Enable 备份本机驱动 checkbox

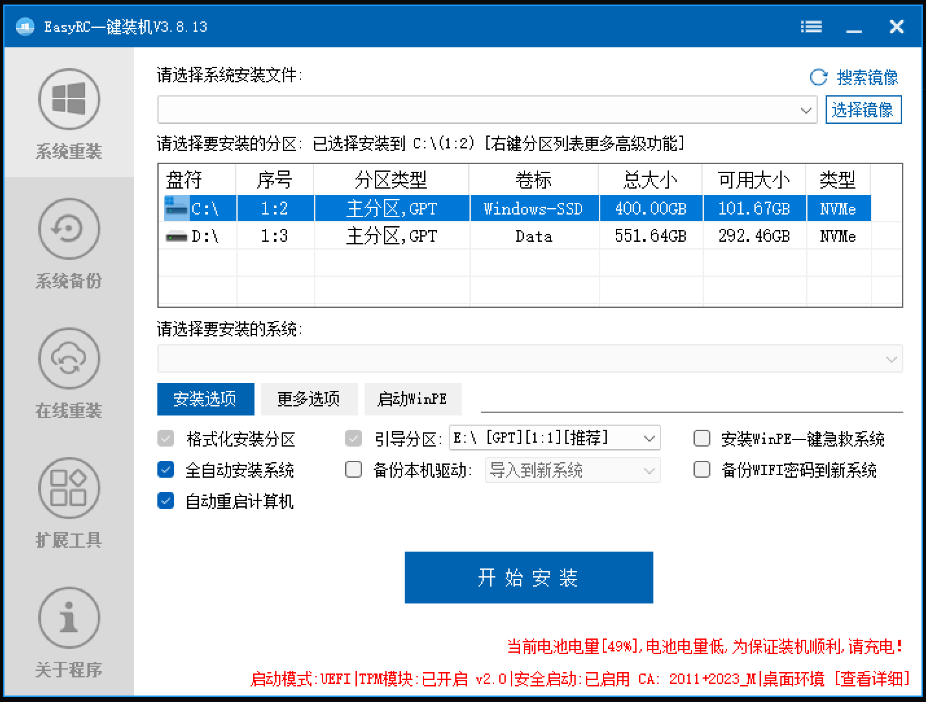coord(354,469)
